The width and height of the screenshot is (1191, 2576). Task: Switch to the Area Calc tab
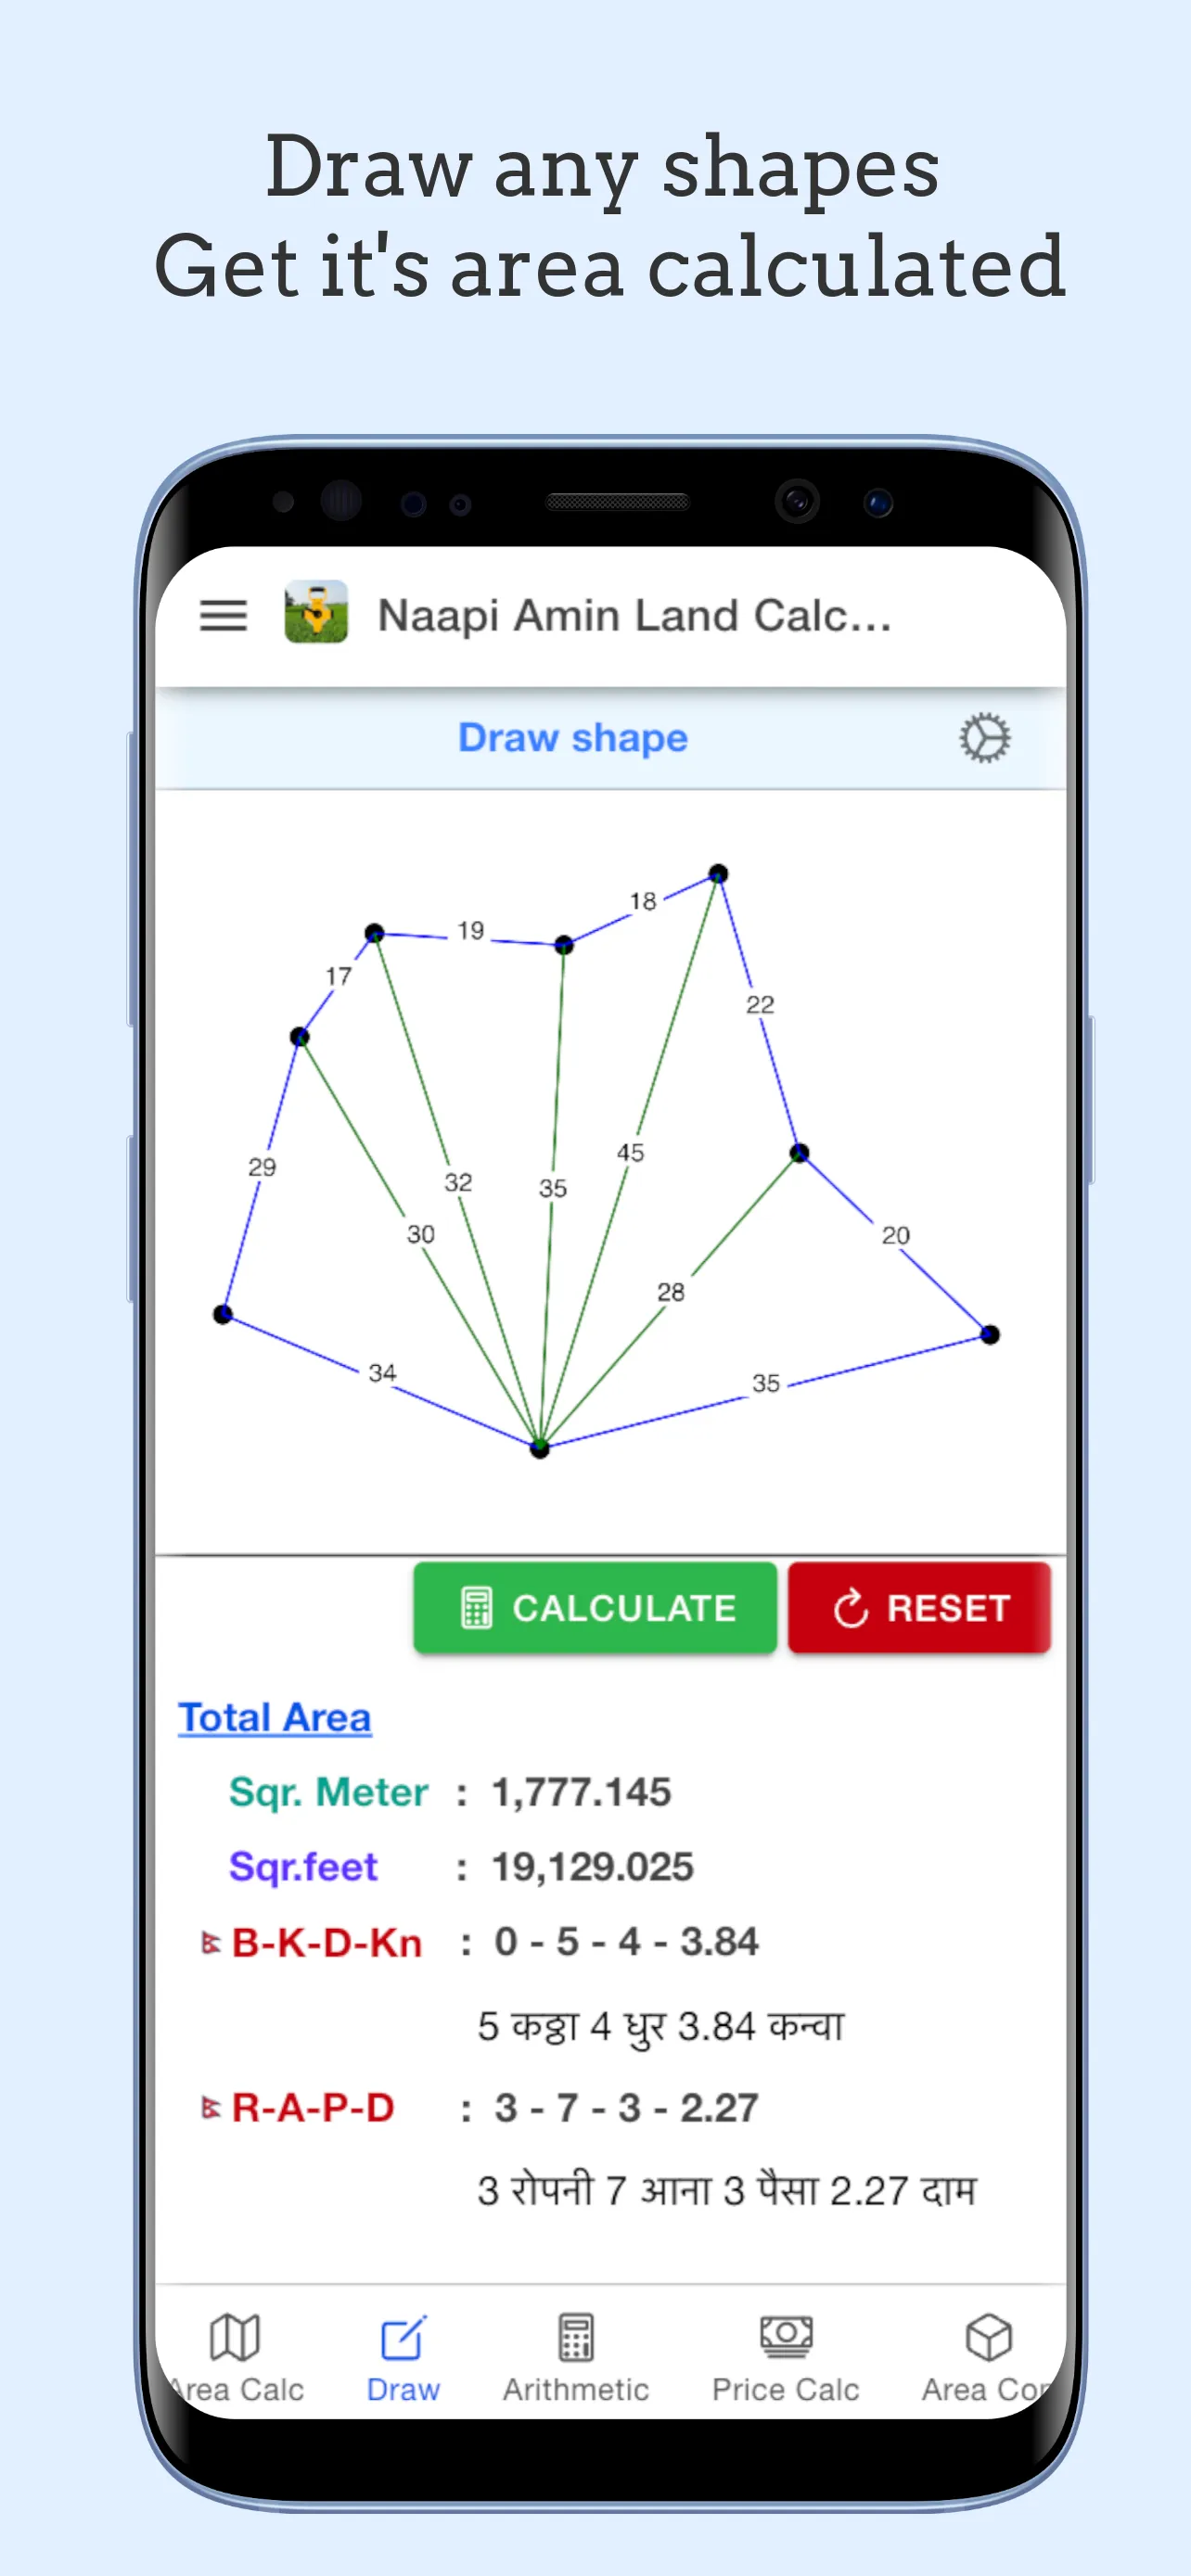coord(236,2358)
